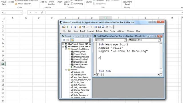The height and width of the screenshot is (103, 183).
Task: Open the VBA Window menu
Action: click(130, 31)
